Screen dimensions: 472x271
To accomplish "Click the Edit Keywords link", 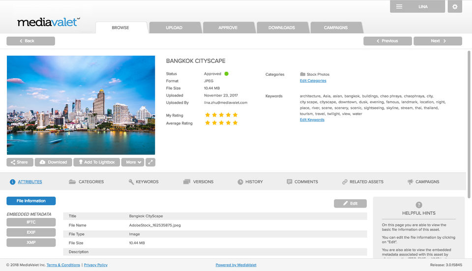I will click(312, 120).
